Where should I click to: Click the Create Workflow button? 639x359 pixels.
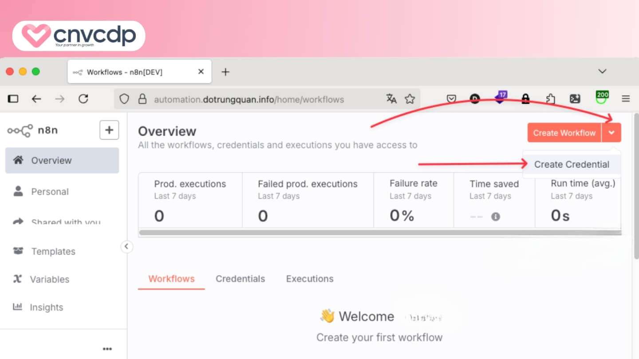click(564, 133)
